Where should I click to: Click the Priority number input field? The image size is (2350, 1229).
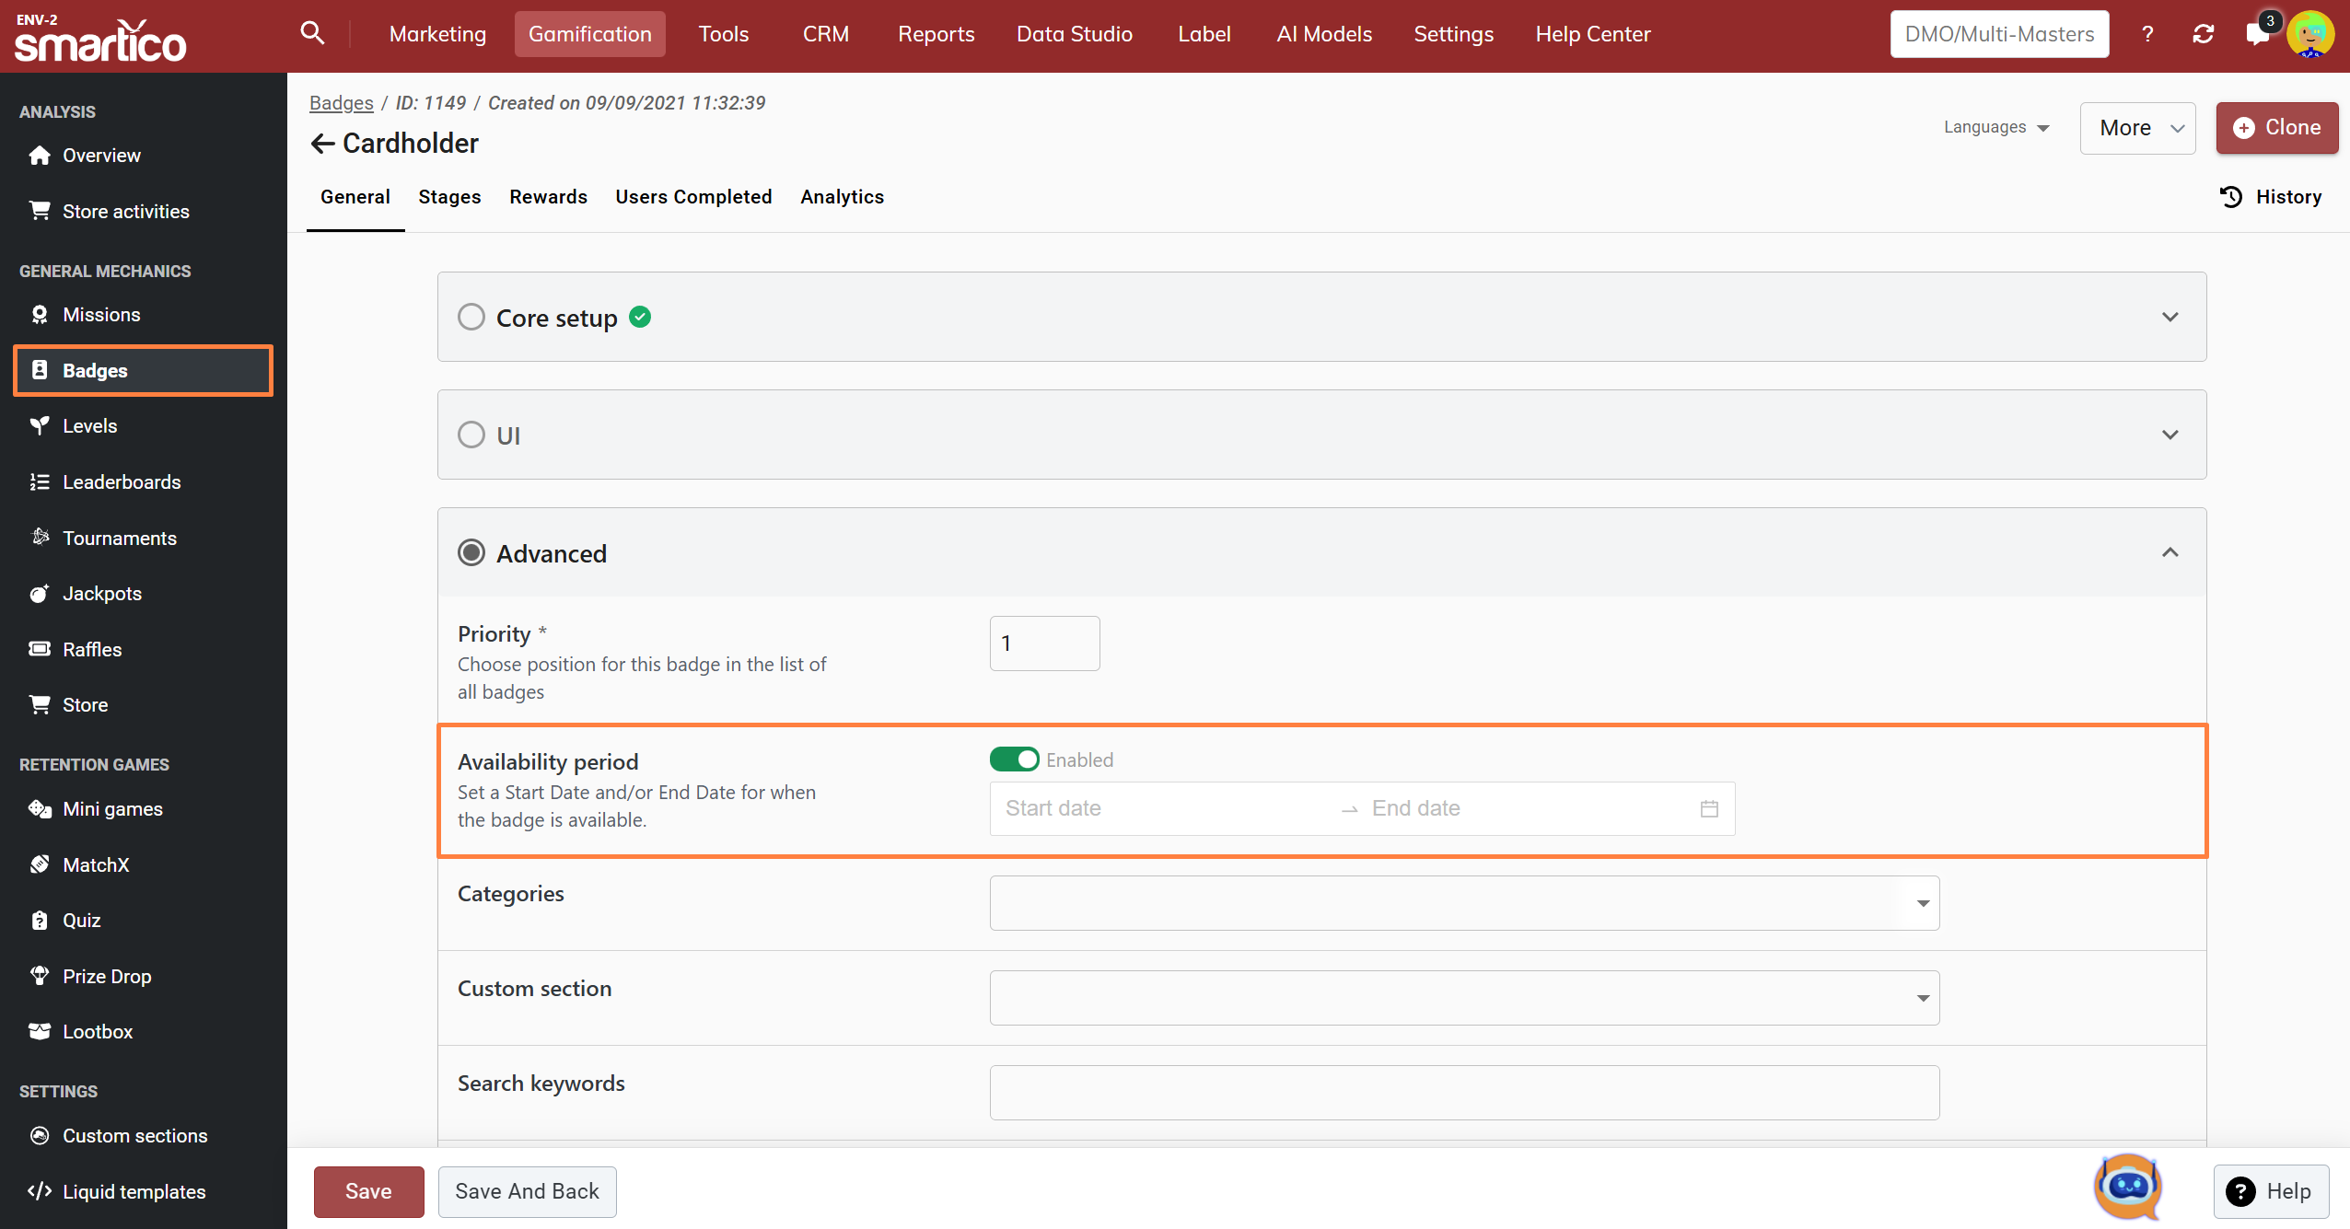point(1044,643)
